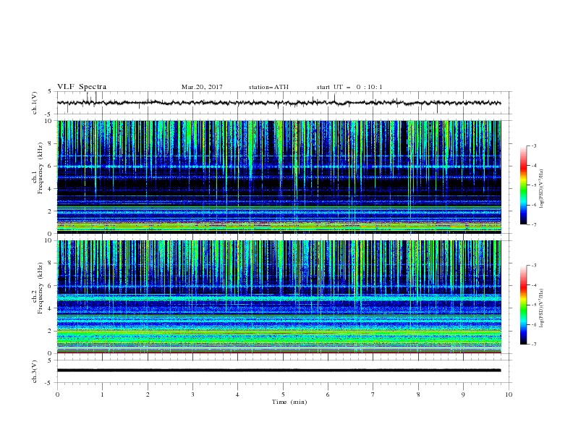573x443 pixels.
Task: Click inside the ch.1 spectrogram panel
Action: click(x=279, y=177)
